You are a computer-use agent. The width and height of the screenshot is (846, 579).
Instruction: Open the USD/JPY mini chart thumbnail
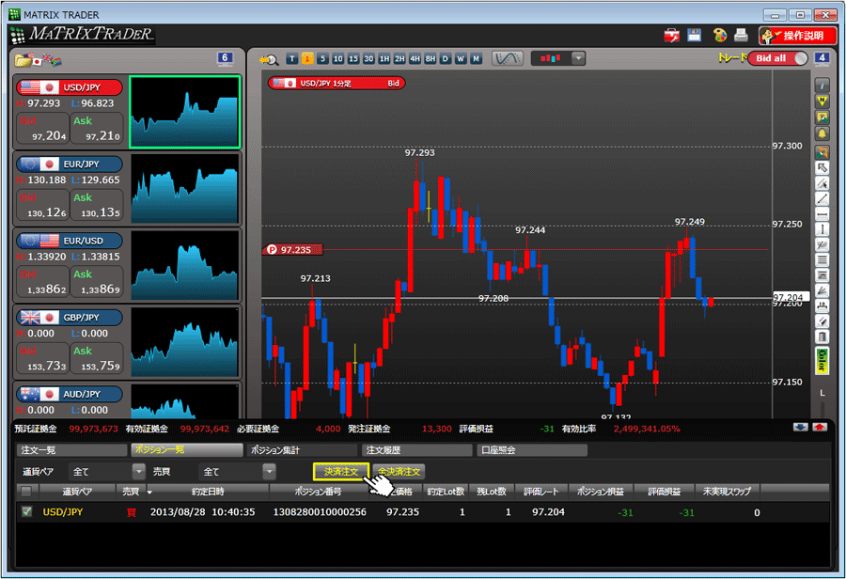(x=184, y=112)
